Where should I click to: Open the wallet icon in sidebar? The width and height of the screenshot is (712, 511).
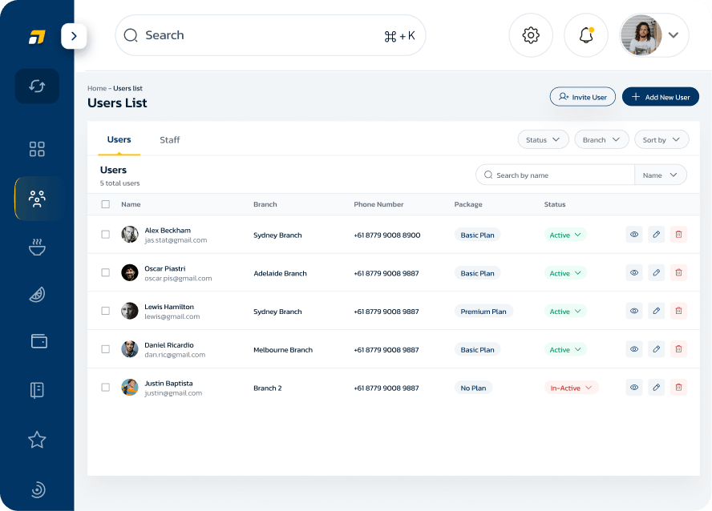click(x=38, y=341)
